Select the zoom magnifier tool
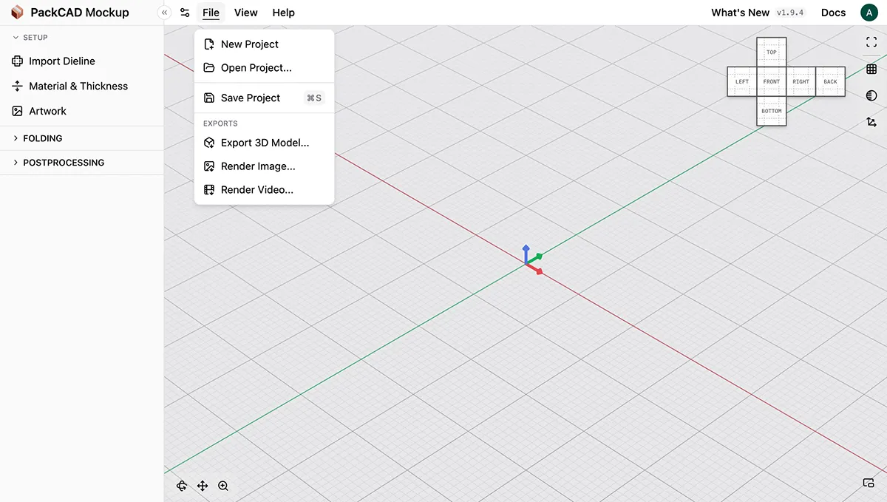Viewport: 887px width, 502px height. [223, 486]
